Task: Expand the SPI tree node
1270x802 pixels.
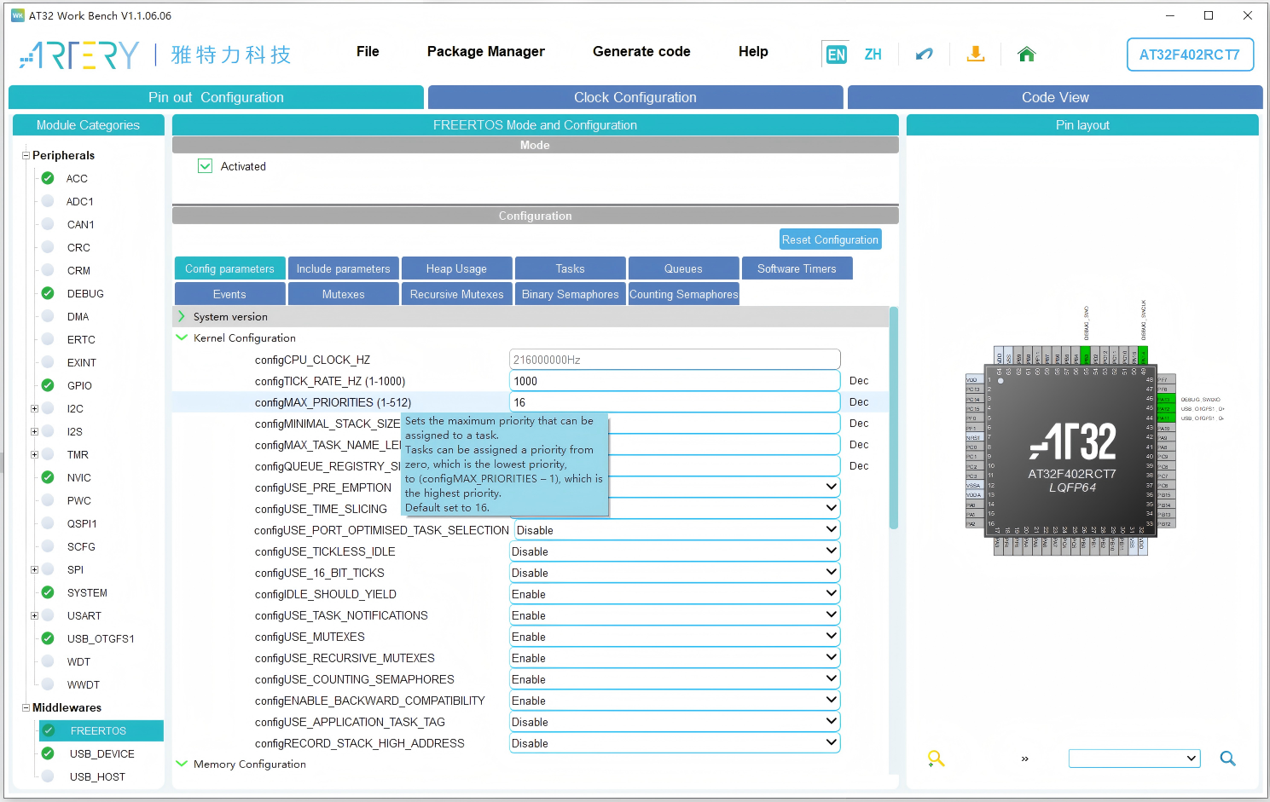Action: click(x=34, y=569)
